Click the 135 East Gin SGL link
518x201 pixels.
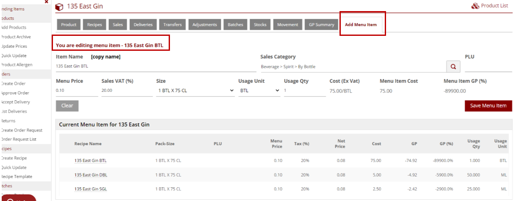(x=90, y=189)
